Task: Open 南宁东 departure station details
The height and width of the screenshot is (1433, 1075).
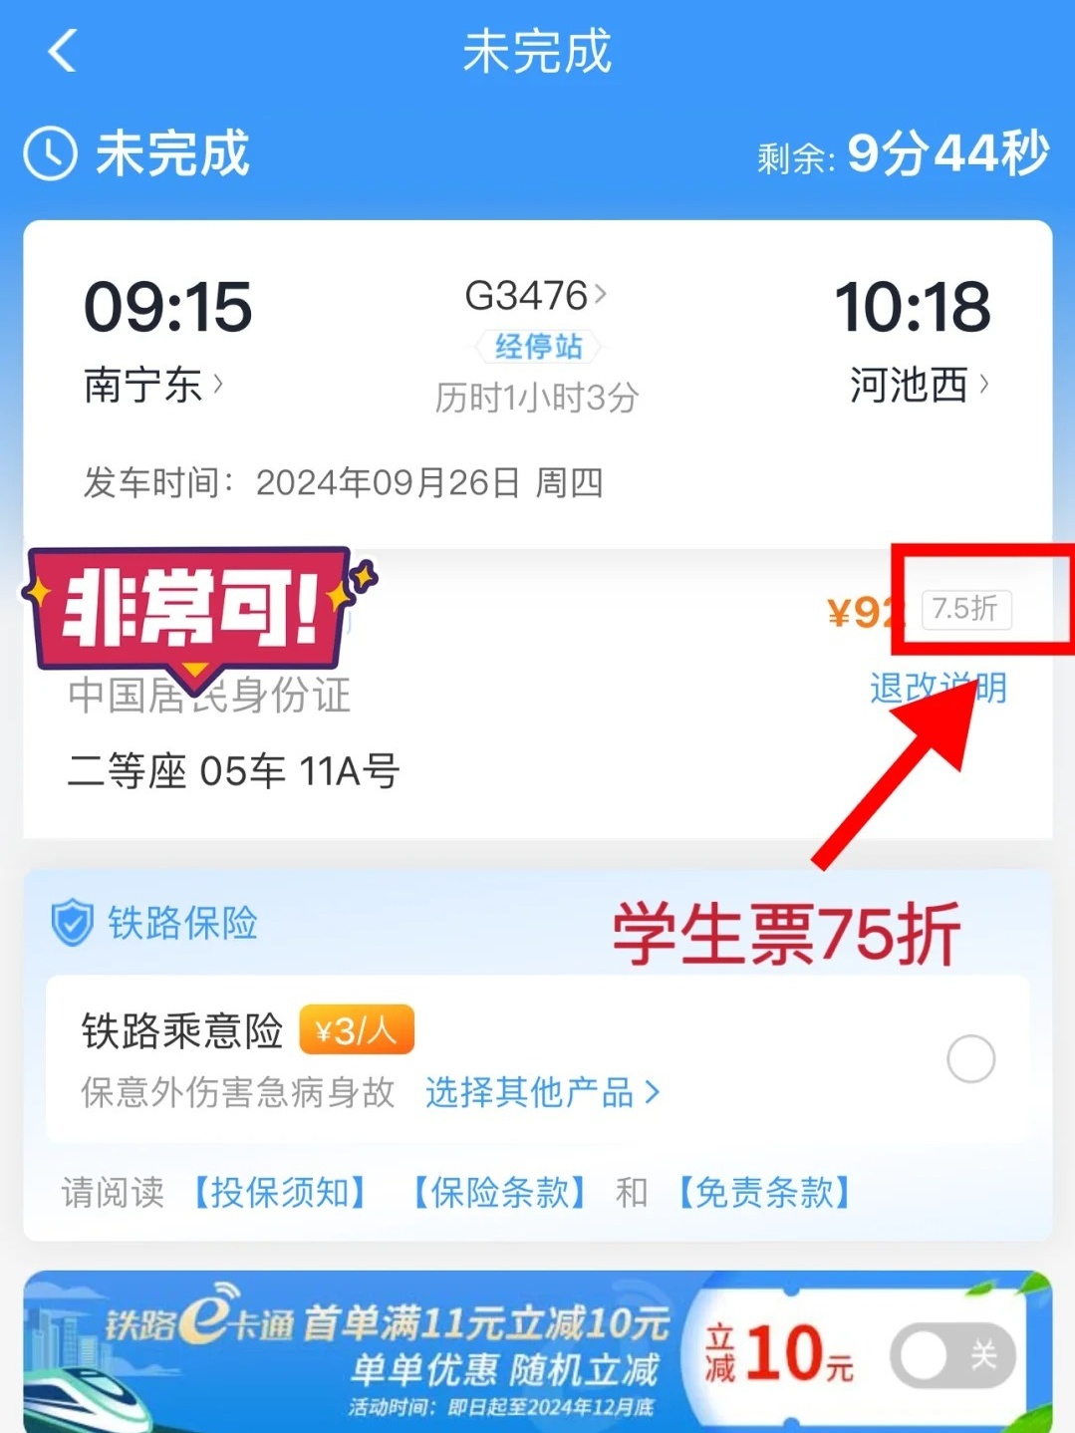Action: [153, 385]
